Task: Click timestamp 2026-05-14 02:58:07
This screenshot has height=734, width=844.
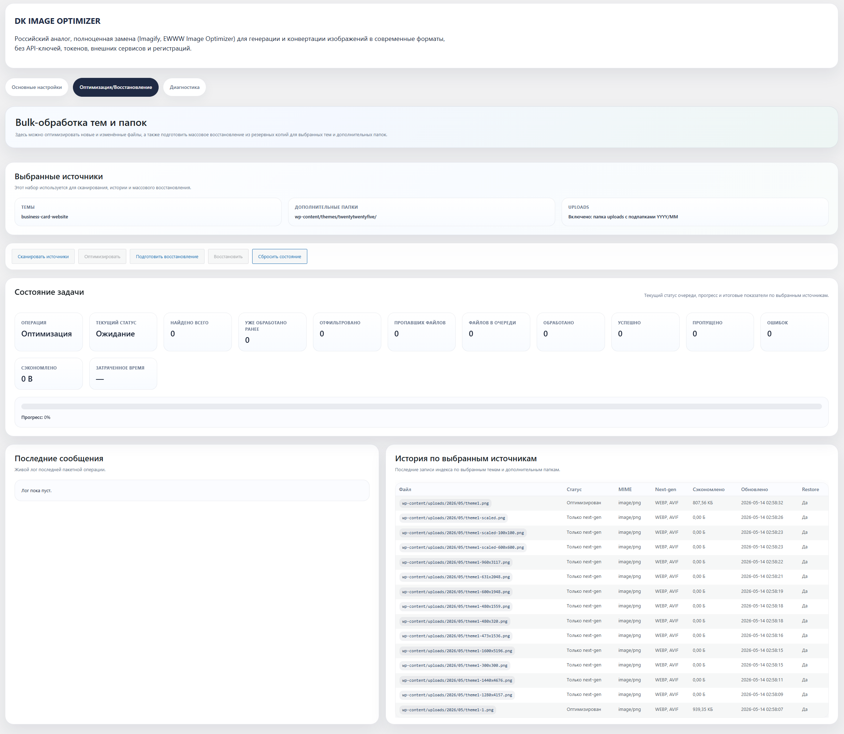Action: [762, 709]
